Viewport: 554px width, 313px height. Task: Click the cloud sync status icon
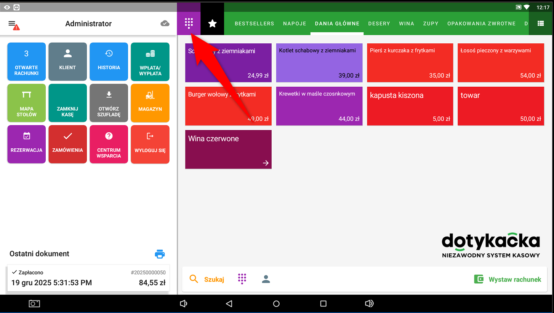pyautogui.click(x=165, y=24)
